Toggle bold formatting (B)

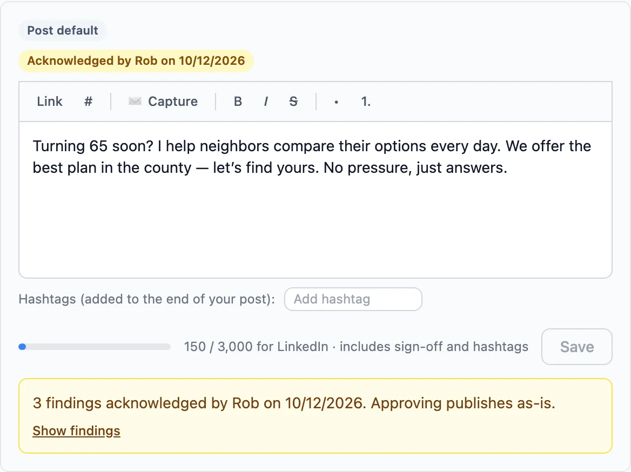238,102
